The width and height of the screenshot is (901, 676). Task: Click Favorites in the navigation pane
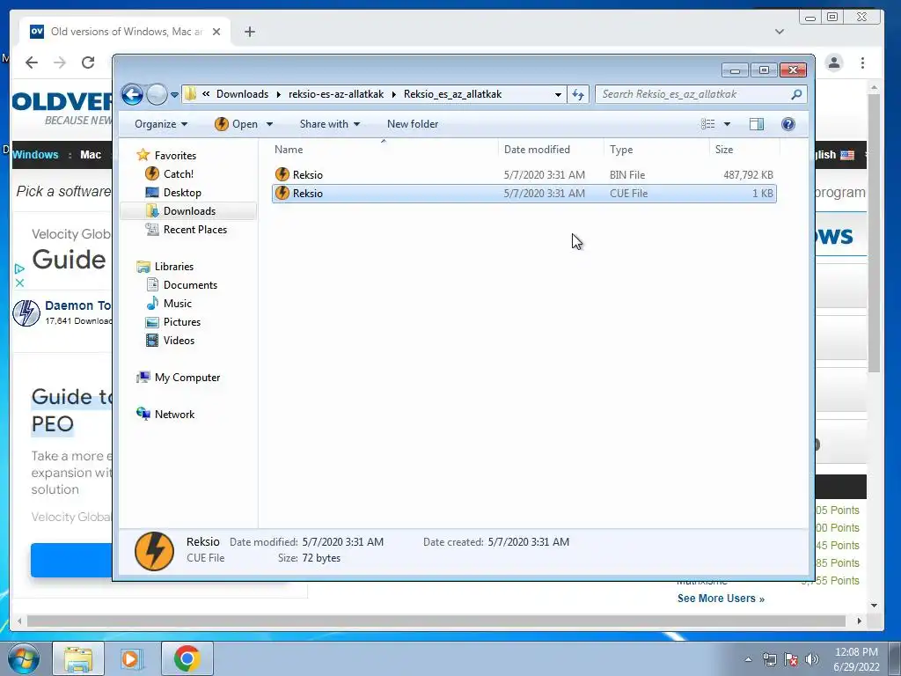coord(175,156)
